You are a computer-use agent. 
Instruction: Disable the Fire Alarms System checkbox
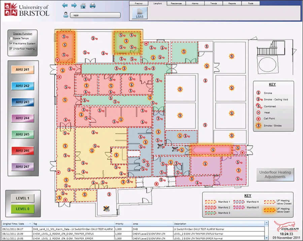(x=11, y=43)
